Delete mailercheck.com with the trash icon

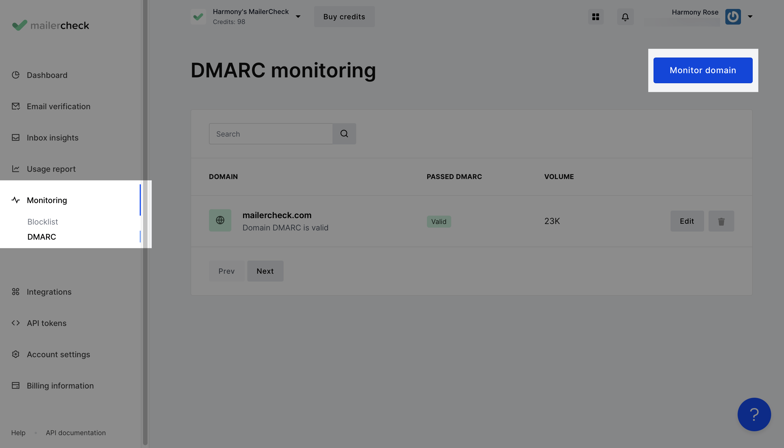point(721,221)
